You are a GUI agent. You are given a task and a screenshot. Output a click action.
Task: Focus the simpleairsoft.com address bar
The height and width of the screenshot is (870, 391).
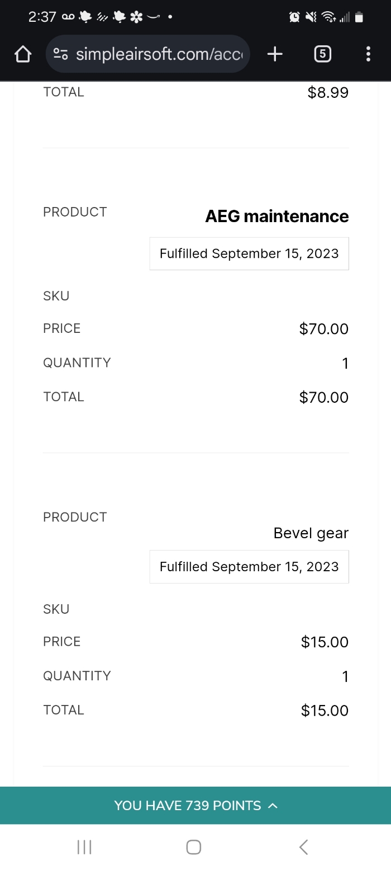tap(162, 54)
